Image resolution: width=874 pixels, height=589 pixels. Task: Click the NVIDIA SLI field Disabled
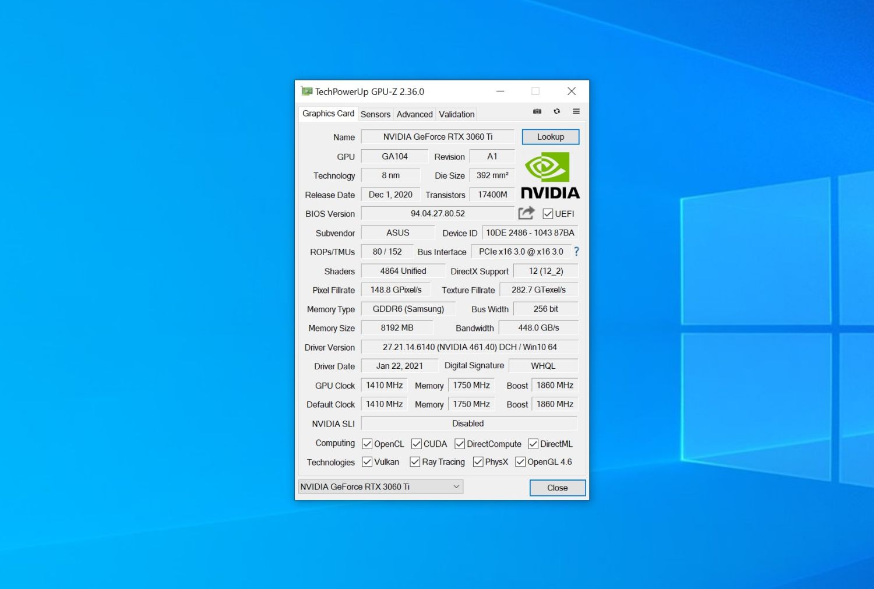tap(469, 424)
